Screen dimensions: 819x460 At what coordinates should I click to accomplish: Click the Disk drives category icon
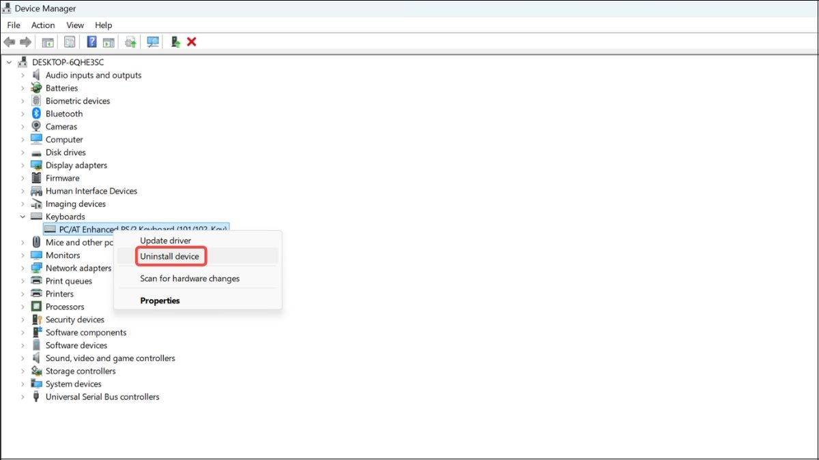tap(36, 153)
